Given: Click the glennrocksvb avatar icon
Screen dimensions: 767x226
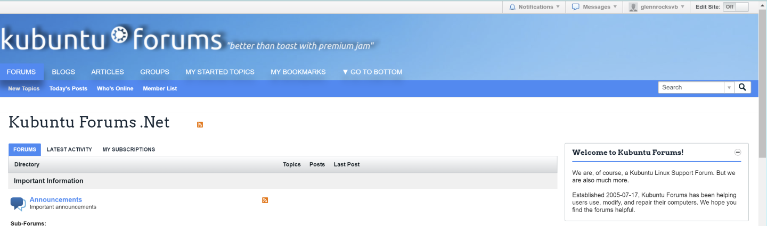Looking at the screenshot, I should (x=633, y=7).
